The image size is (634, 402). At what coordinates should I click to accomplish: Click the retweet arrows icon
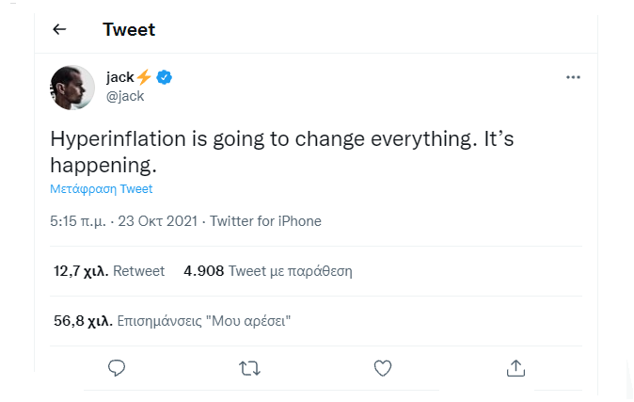[x=250, y=366]
